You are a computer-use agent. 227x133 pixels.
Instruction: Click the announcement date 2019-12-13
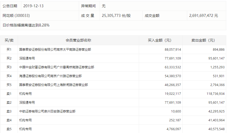(34, 6)
